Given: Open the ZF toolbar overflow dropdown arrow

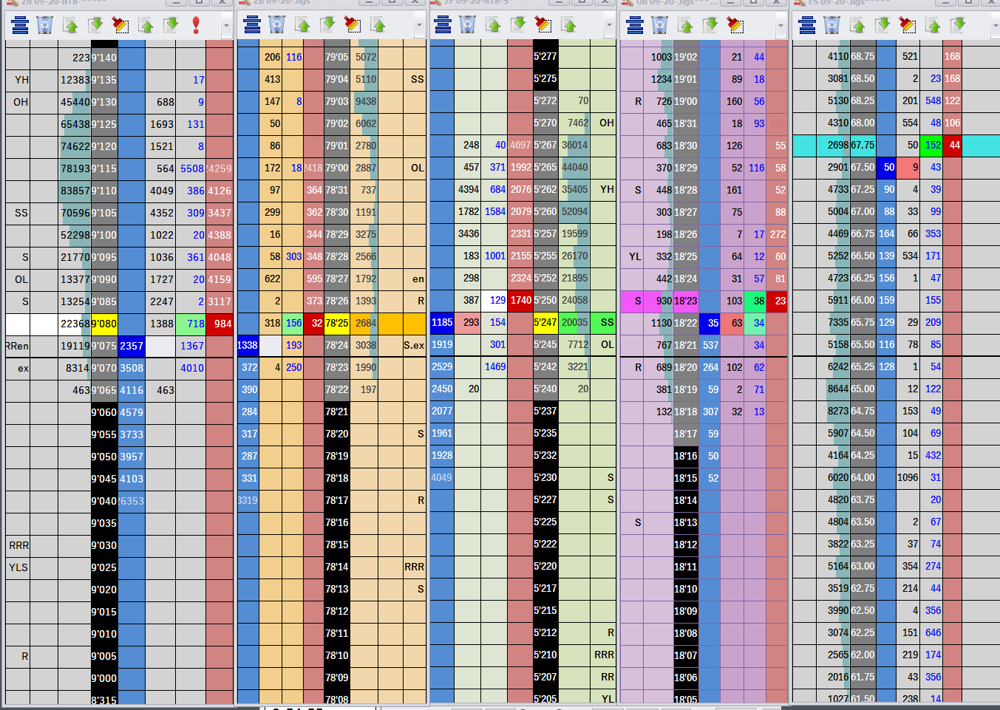Looking at the screenshot, I should pyautogui.click(x=610, y=27).
